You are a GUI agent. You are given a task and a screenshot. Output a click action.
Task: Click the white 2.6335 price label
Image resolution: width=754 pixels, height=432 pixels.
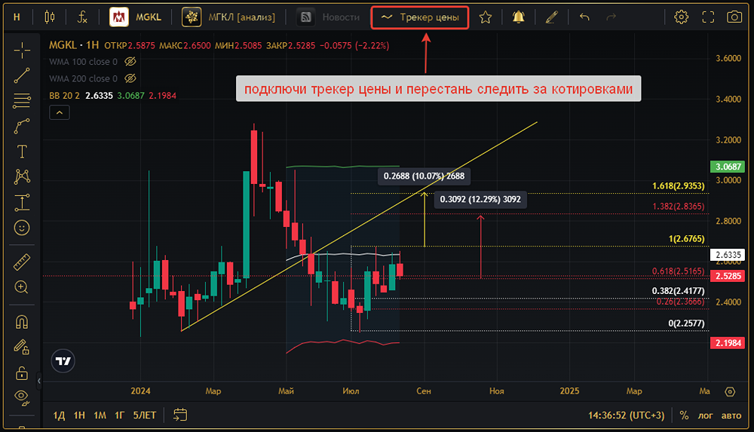click(728, 255)
